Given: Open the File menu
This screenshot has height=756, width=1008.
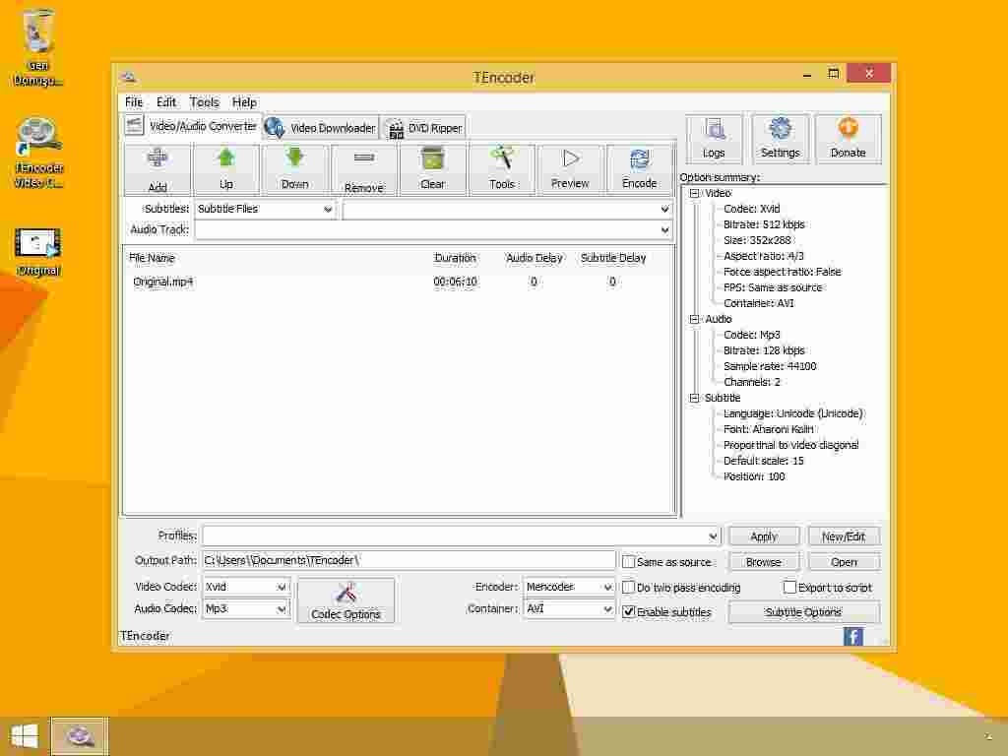Looking at the screenshot, I should [134, 102].
